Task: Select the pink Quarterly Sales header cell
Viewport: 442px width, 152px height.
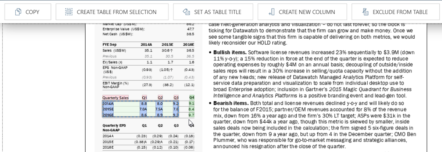Action: pyautogui.click(x=115, y=98)
